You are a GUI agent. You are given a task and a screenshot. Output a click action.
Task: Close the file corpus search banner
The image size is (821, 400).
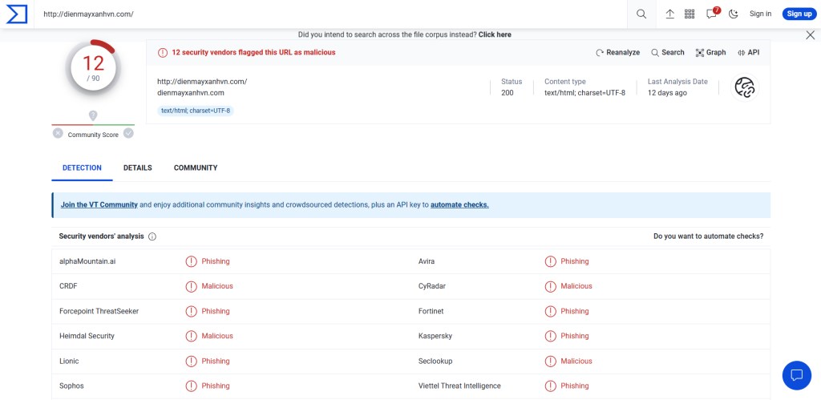(810, 35)
